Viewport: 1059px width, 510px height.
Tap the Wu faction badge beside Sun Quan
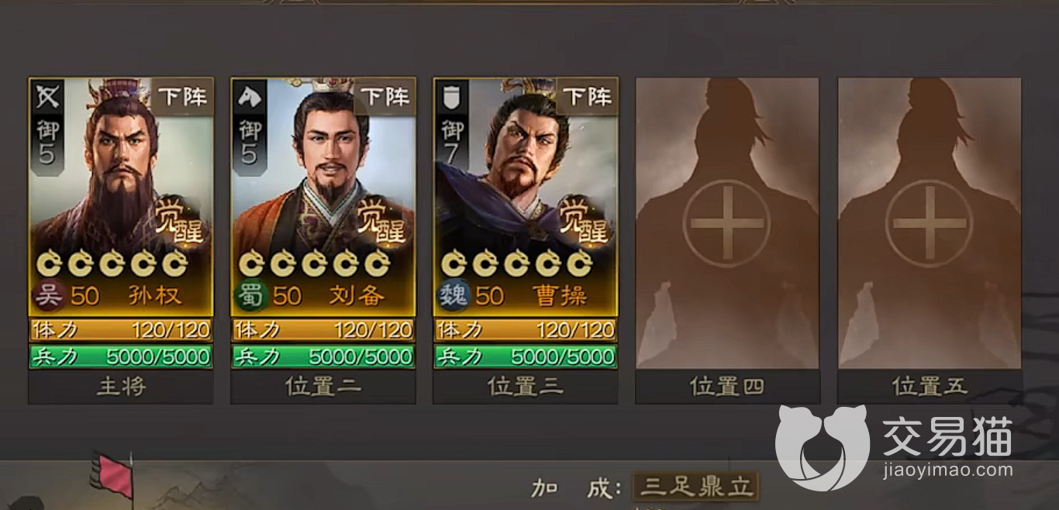(x=49, y=296)
